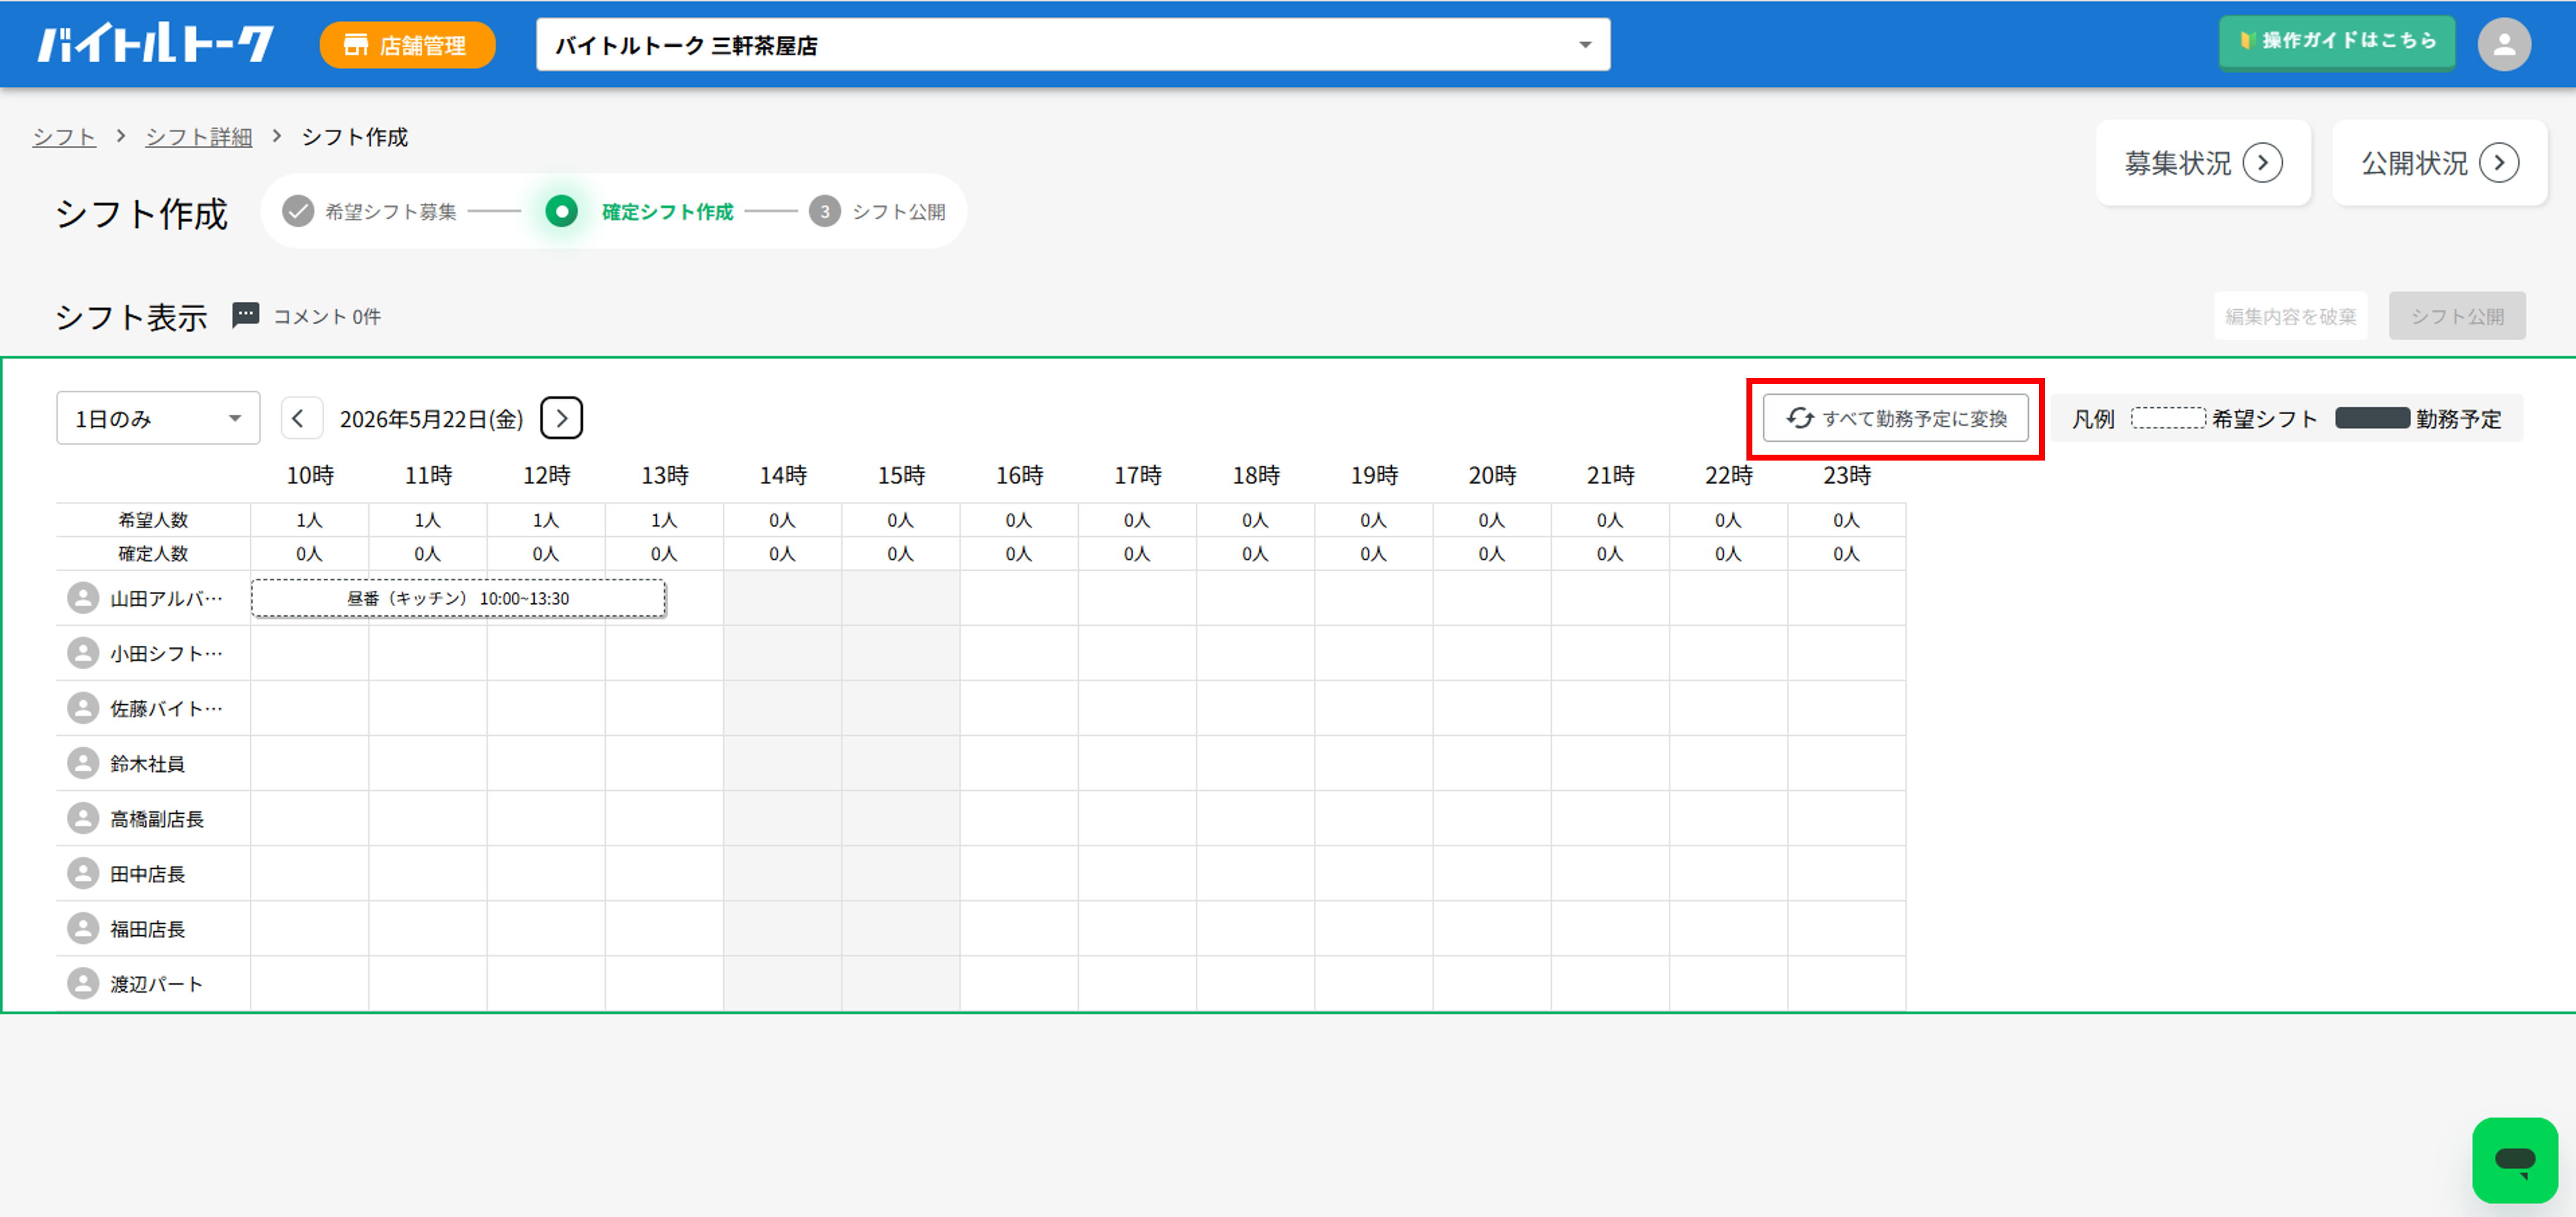Click 山田アルバ… avatar icon
The image size is (2576, 1217).
[x=83, y=598]
